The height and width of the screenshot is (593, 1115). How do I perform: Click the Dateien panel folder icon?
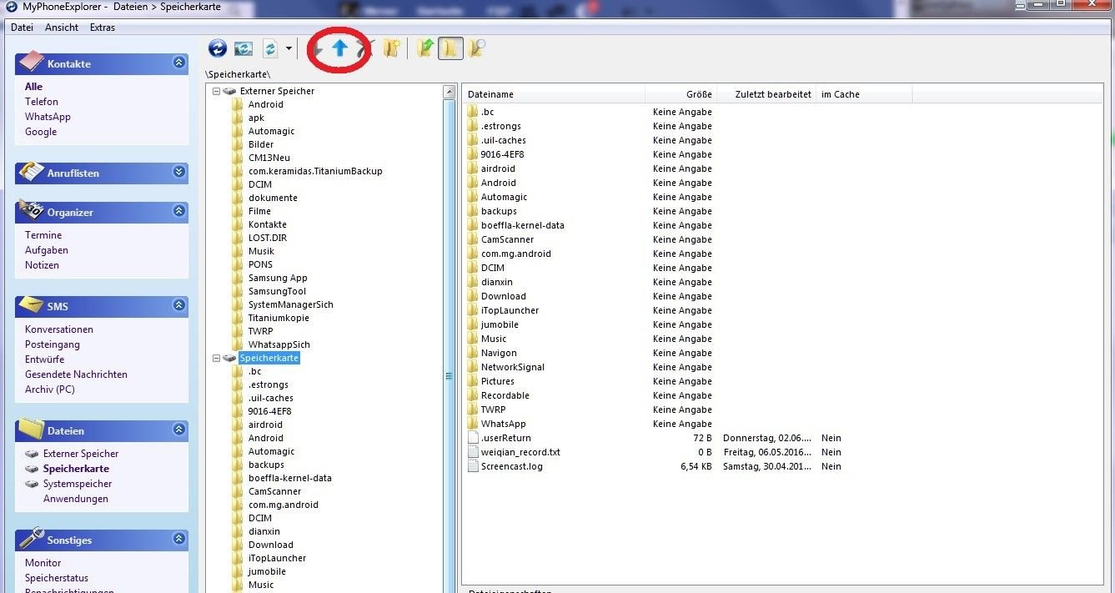click(x=31, y=429)
